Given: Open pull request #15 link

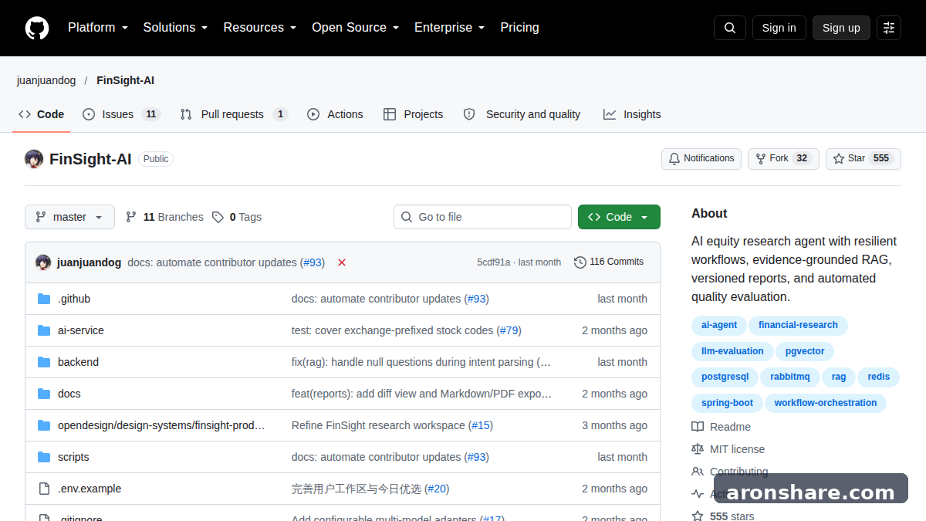Looking at the screenshot, I should 480,425.
